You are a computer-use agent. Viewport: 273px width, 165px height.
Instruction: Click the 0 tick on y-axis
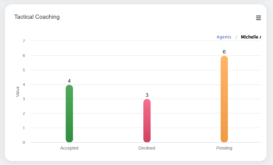point(24,143)
